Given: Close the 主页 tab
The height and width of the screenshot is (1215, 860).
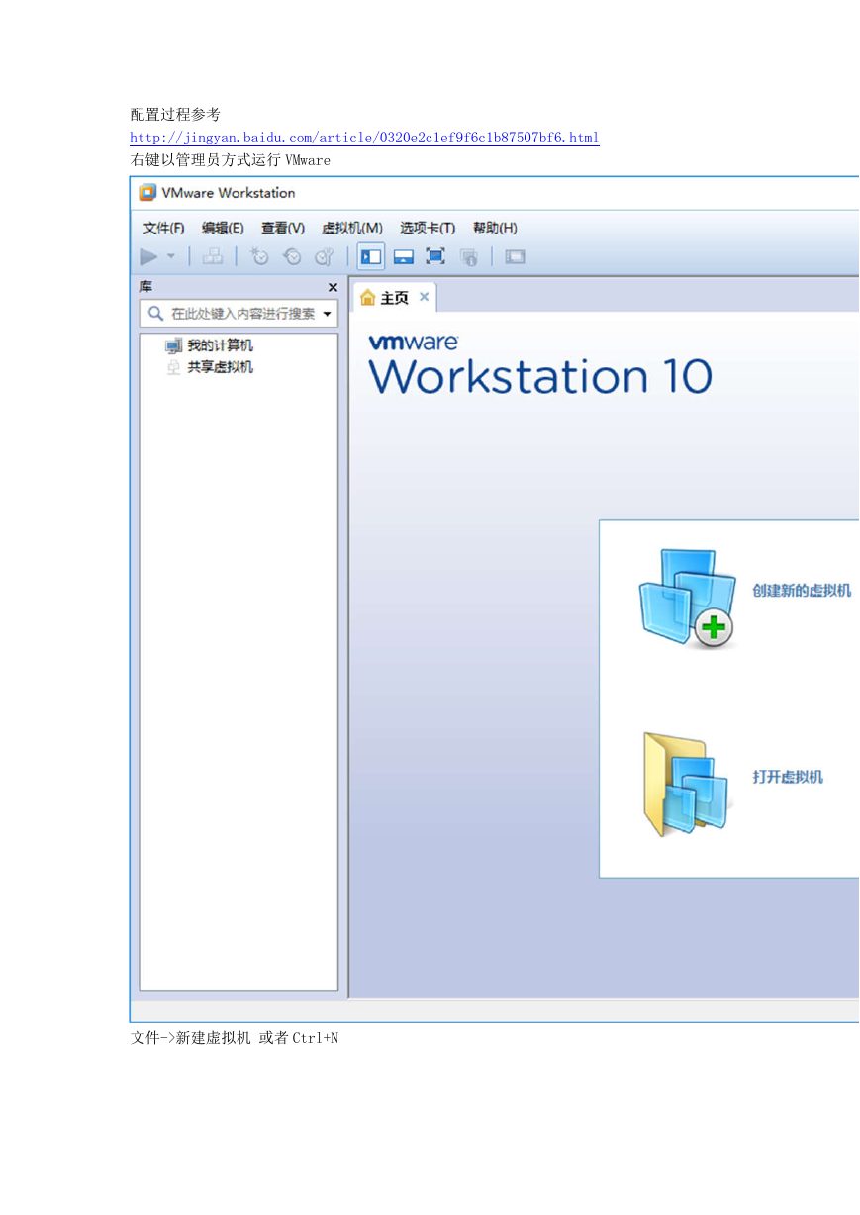Looking at the screenshot, I should pos(425,297).
